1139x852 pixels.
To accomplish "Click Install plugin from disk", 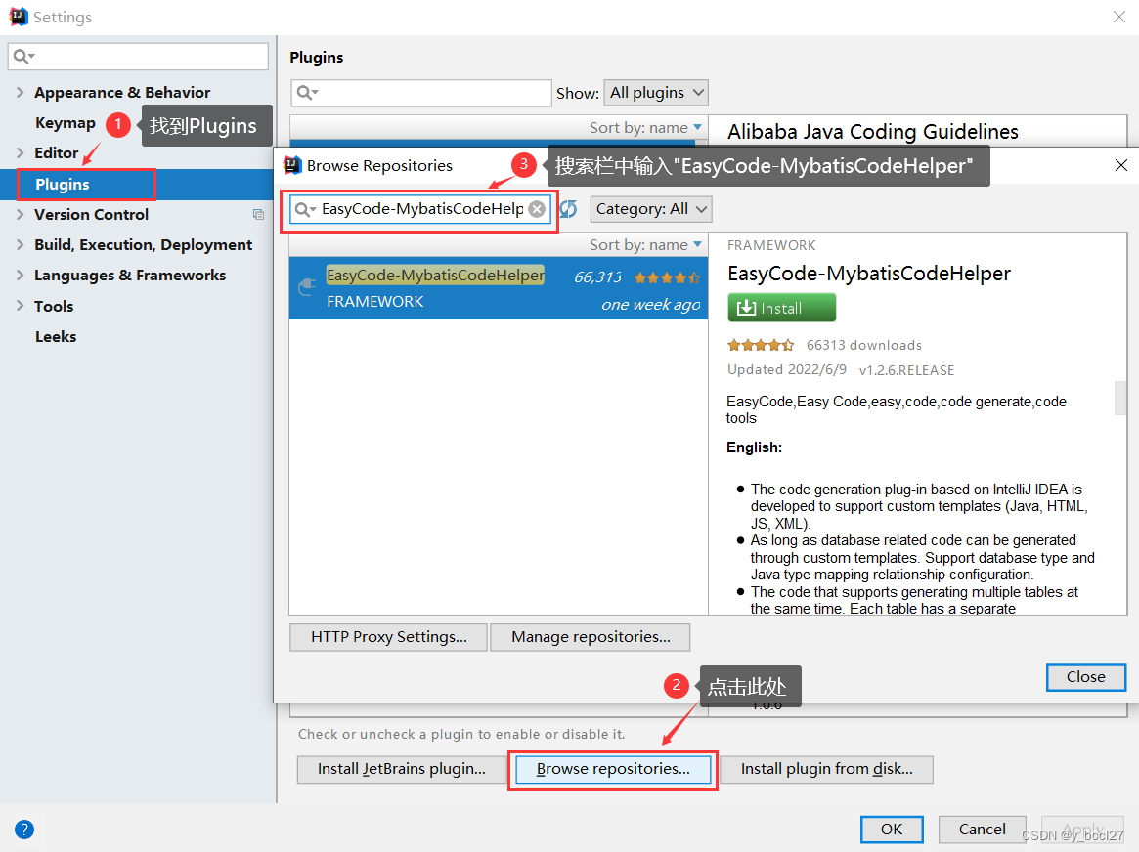I will [x=826, y=769].
